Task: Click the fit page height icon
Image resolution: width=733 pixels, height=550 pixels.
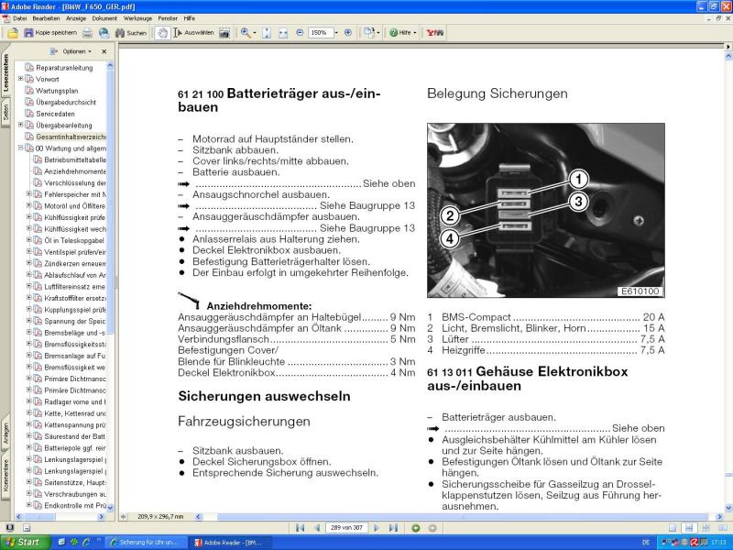Action: tap(267, 33)
